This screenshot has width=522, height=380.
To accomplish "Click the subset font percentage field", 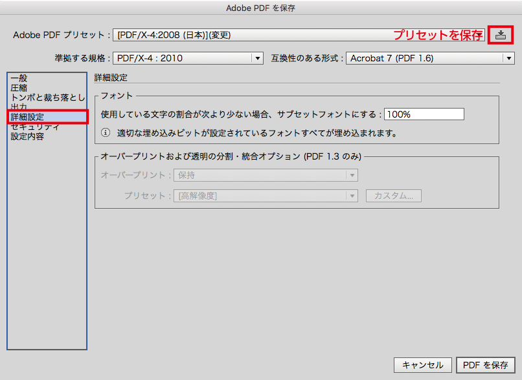I will click(424, 114).
